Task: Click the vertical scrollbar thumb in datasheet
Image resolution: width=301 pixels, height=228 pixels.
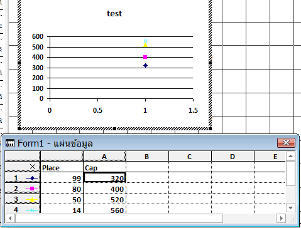Action: [290, 174]
